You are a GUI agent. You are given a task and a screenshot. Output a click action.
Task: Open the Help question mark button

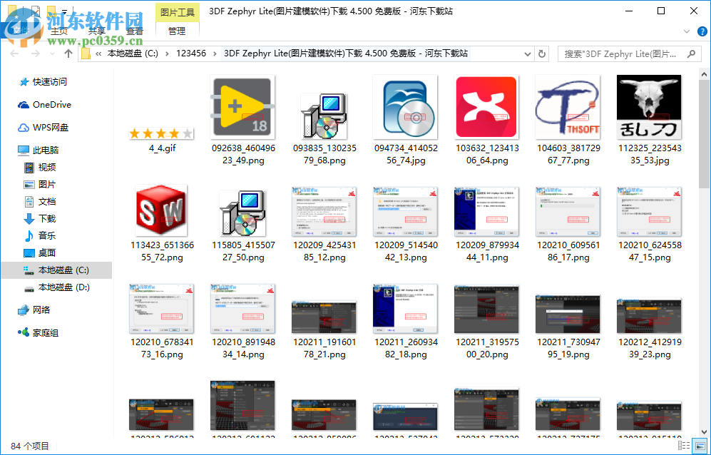[702, 31]
